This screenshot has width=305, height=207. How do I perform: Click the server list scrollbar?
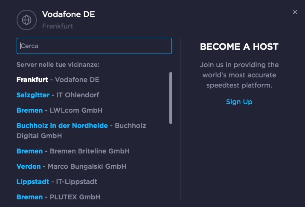(171, 98)
